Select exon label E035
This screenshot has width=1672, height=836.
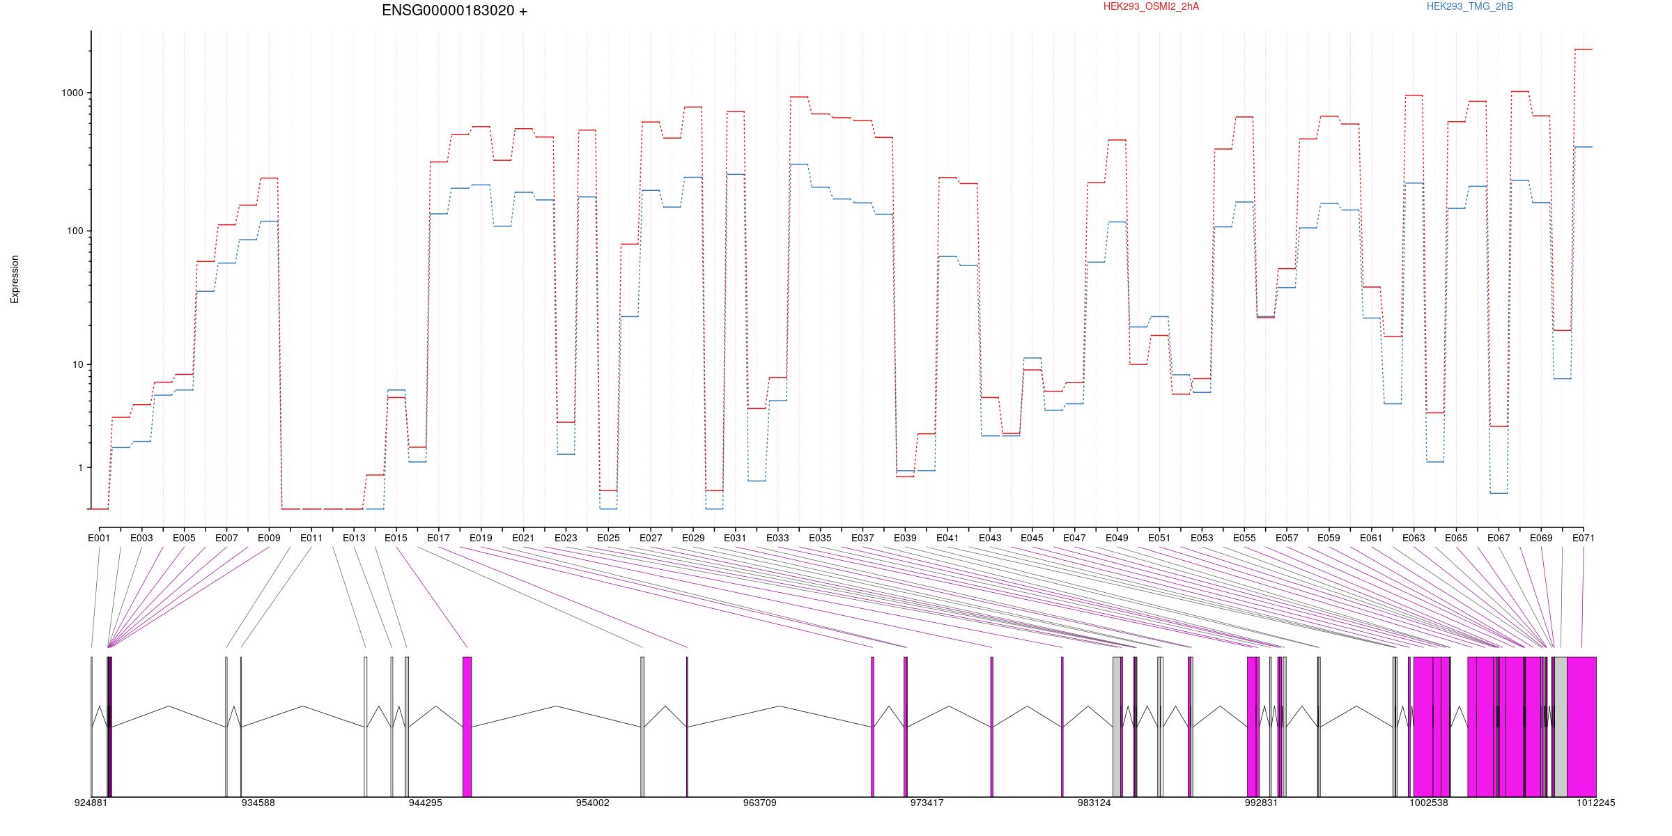click(x=820, y=538)
